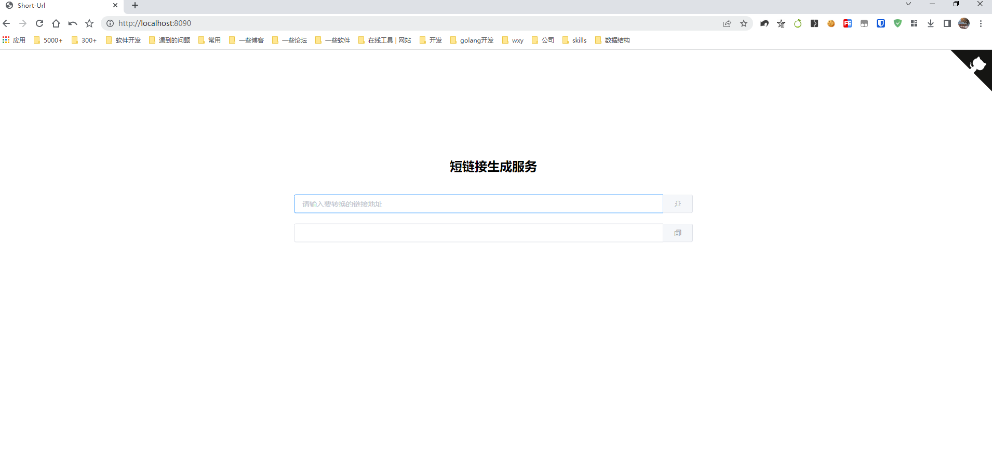Reload the localhost page
This screenshot has height=461, width=992.
tap(39, 23)
